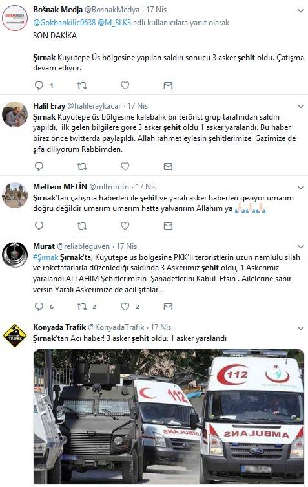The width and height of the screenshot is (308, 487).
Task: Retweet the Halil Eray tweet
Action: pyautogui.click(x=82, y=166)
